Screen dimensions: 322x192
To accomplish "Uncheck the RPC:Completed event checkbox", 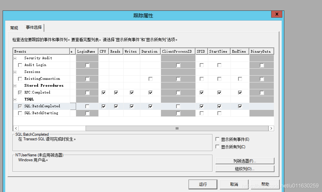I will 20,93.
